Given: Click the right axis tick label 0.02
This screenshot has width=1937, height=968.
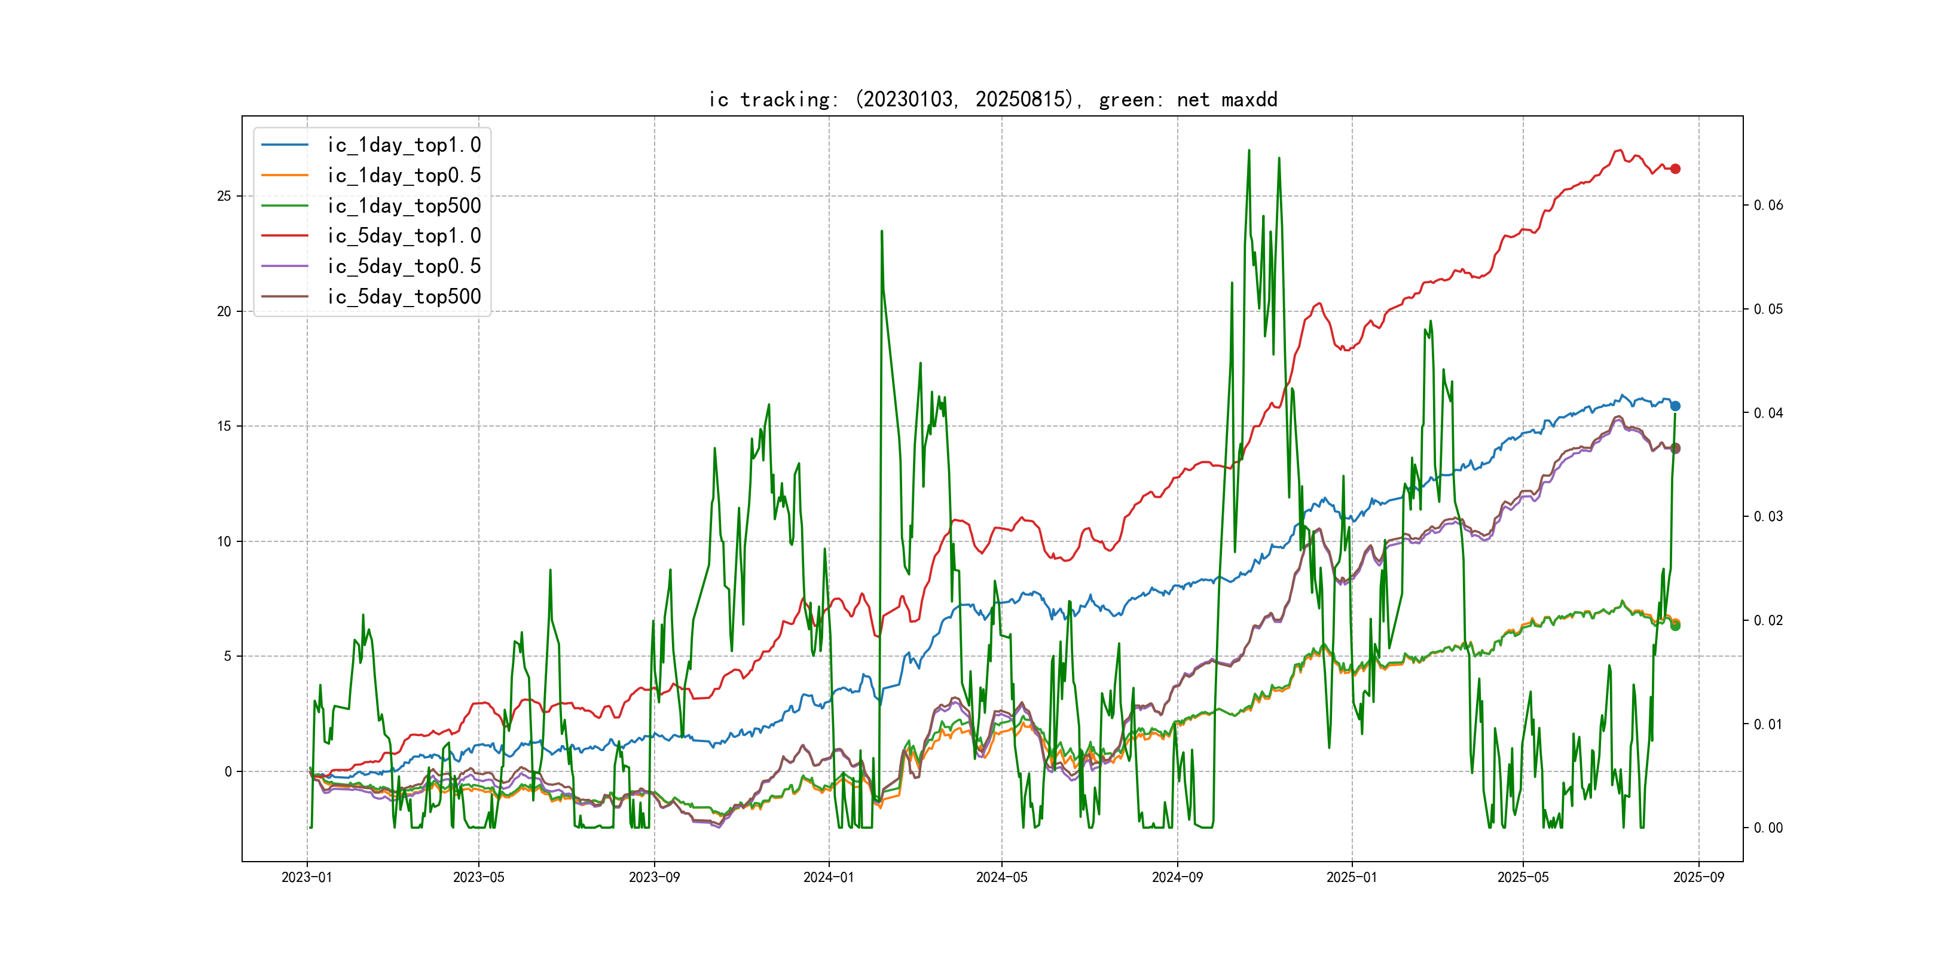Looking at the screenshot, I should click(1768, 620).
